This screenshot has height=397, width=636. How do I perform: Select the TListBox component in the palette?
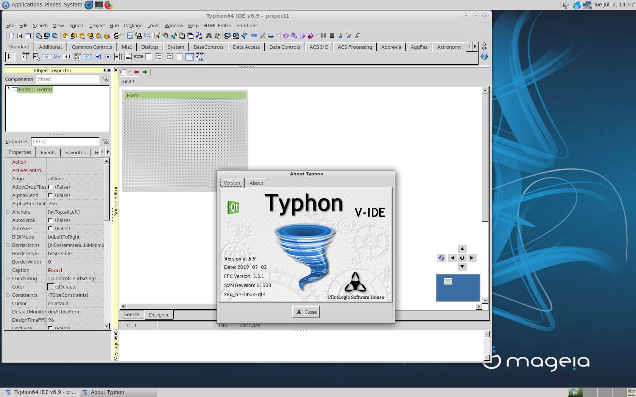[118, 57]
